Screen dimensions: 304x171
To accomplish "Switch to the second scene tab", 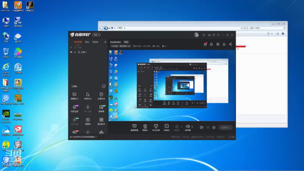I will (x=87, y=42).
